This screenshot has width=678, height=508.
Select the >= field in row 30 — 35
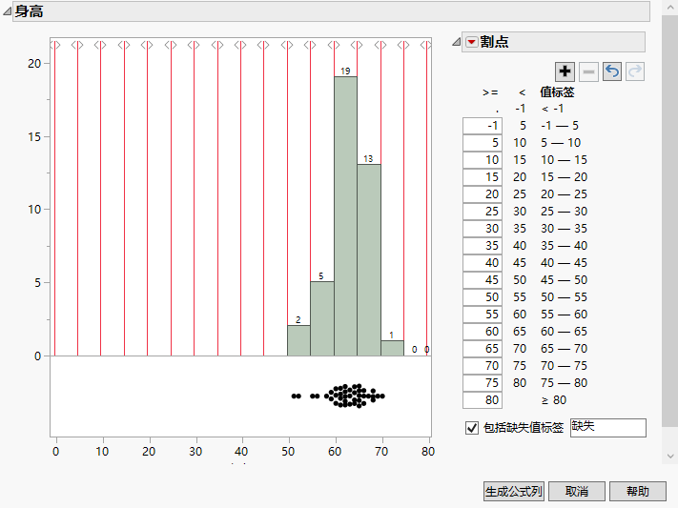[483, 229]
